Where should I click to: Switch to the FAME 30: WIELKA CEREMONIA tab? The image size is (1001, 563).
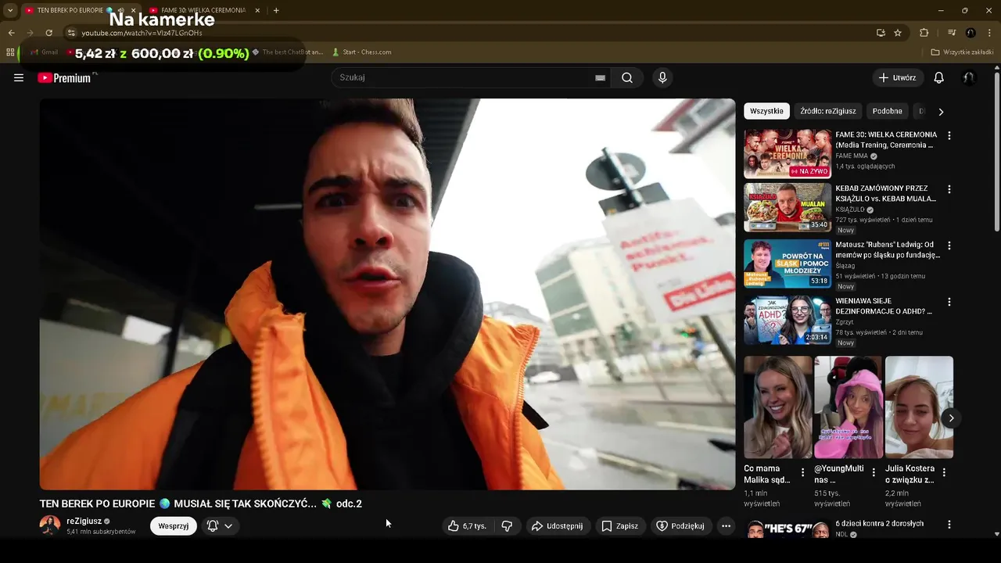203,10
